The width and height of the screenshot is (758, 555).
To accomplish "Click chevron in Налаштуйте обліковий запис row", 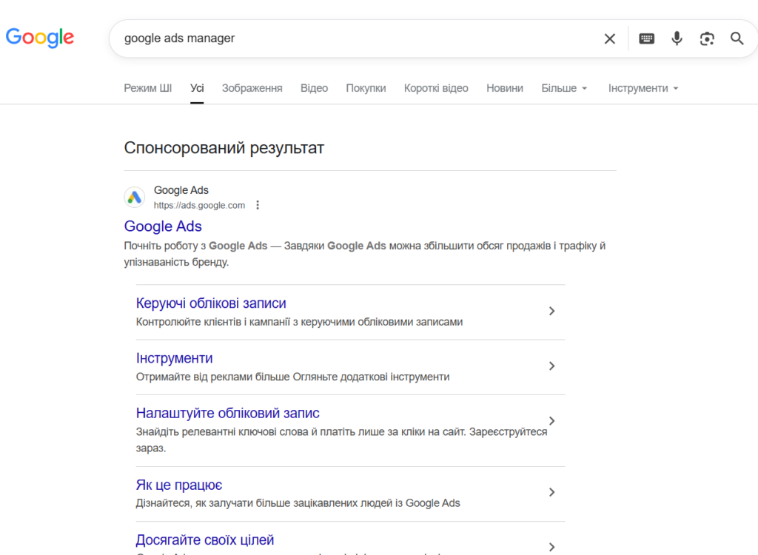I will [x=551, y=421].
